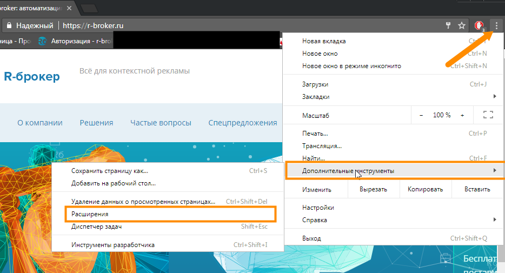Close the r-broker browser tab
This screenshot has width=505, height=273.
[69, 8]
